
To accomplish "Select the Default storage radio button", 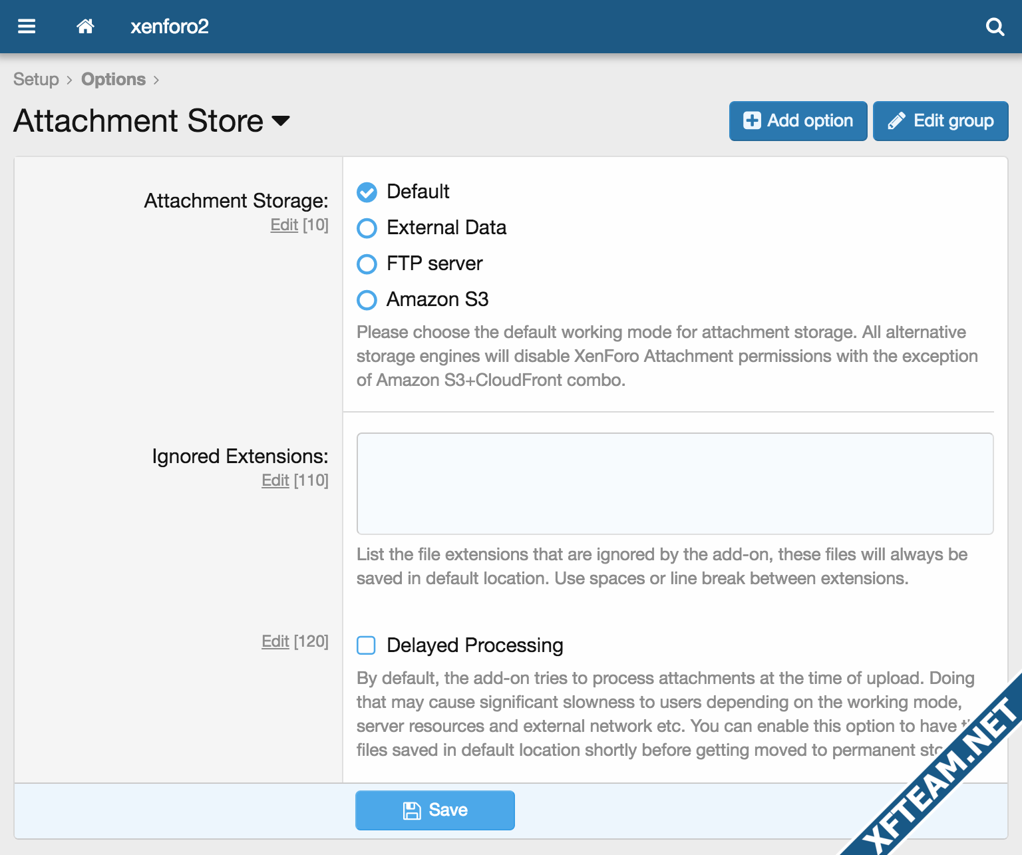I will 367,192.
